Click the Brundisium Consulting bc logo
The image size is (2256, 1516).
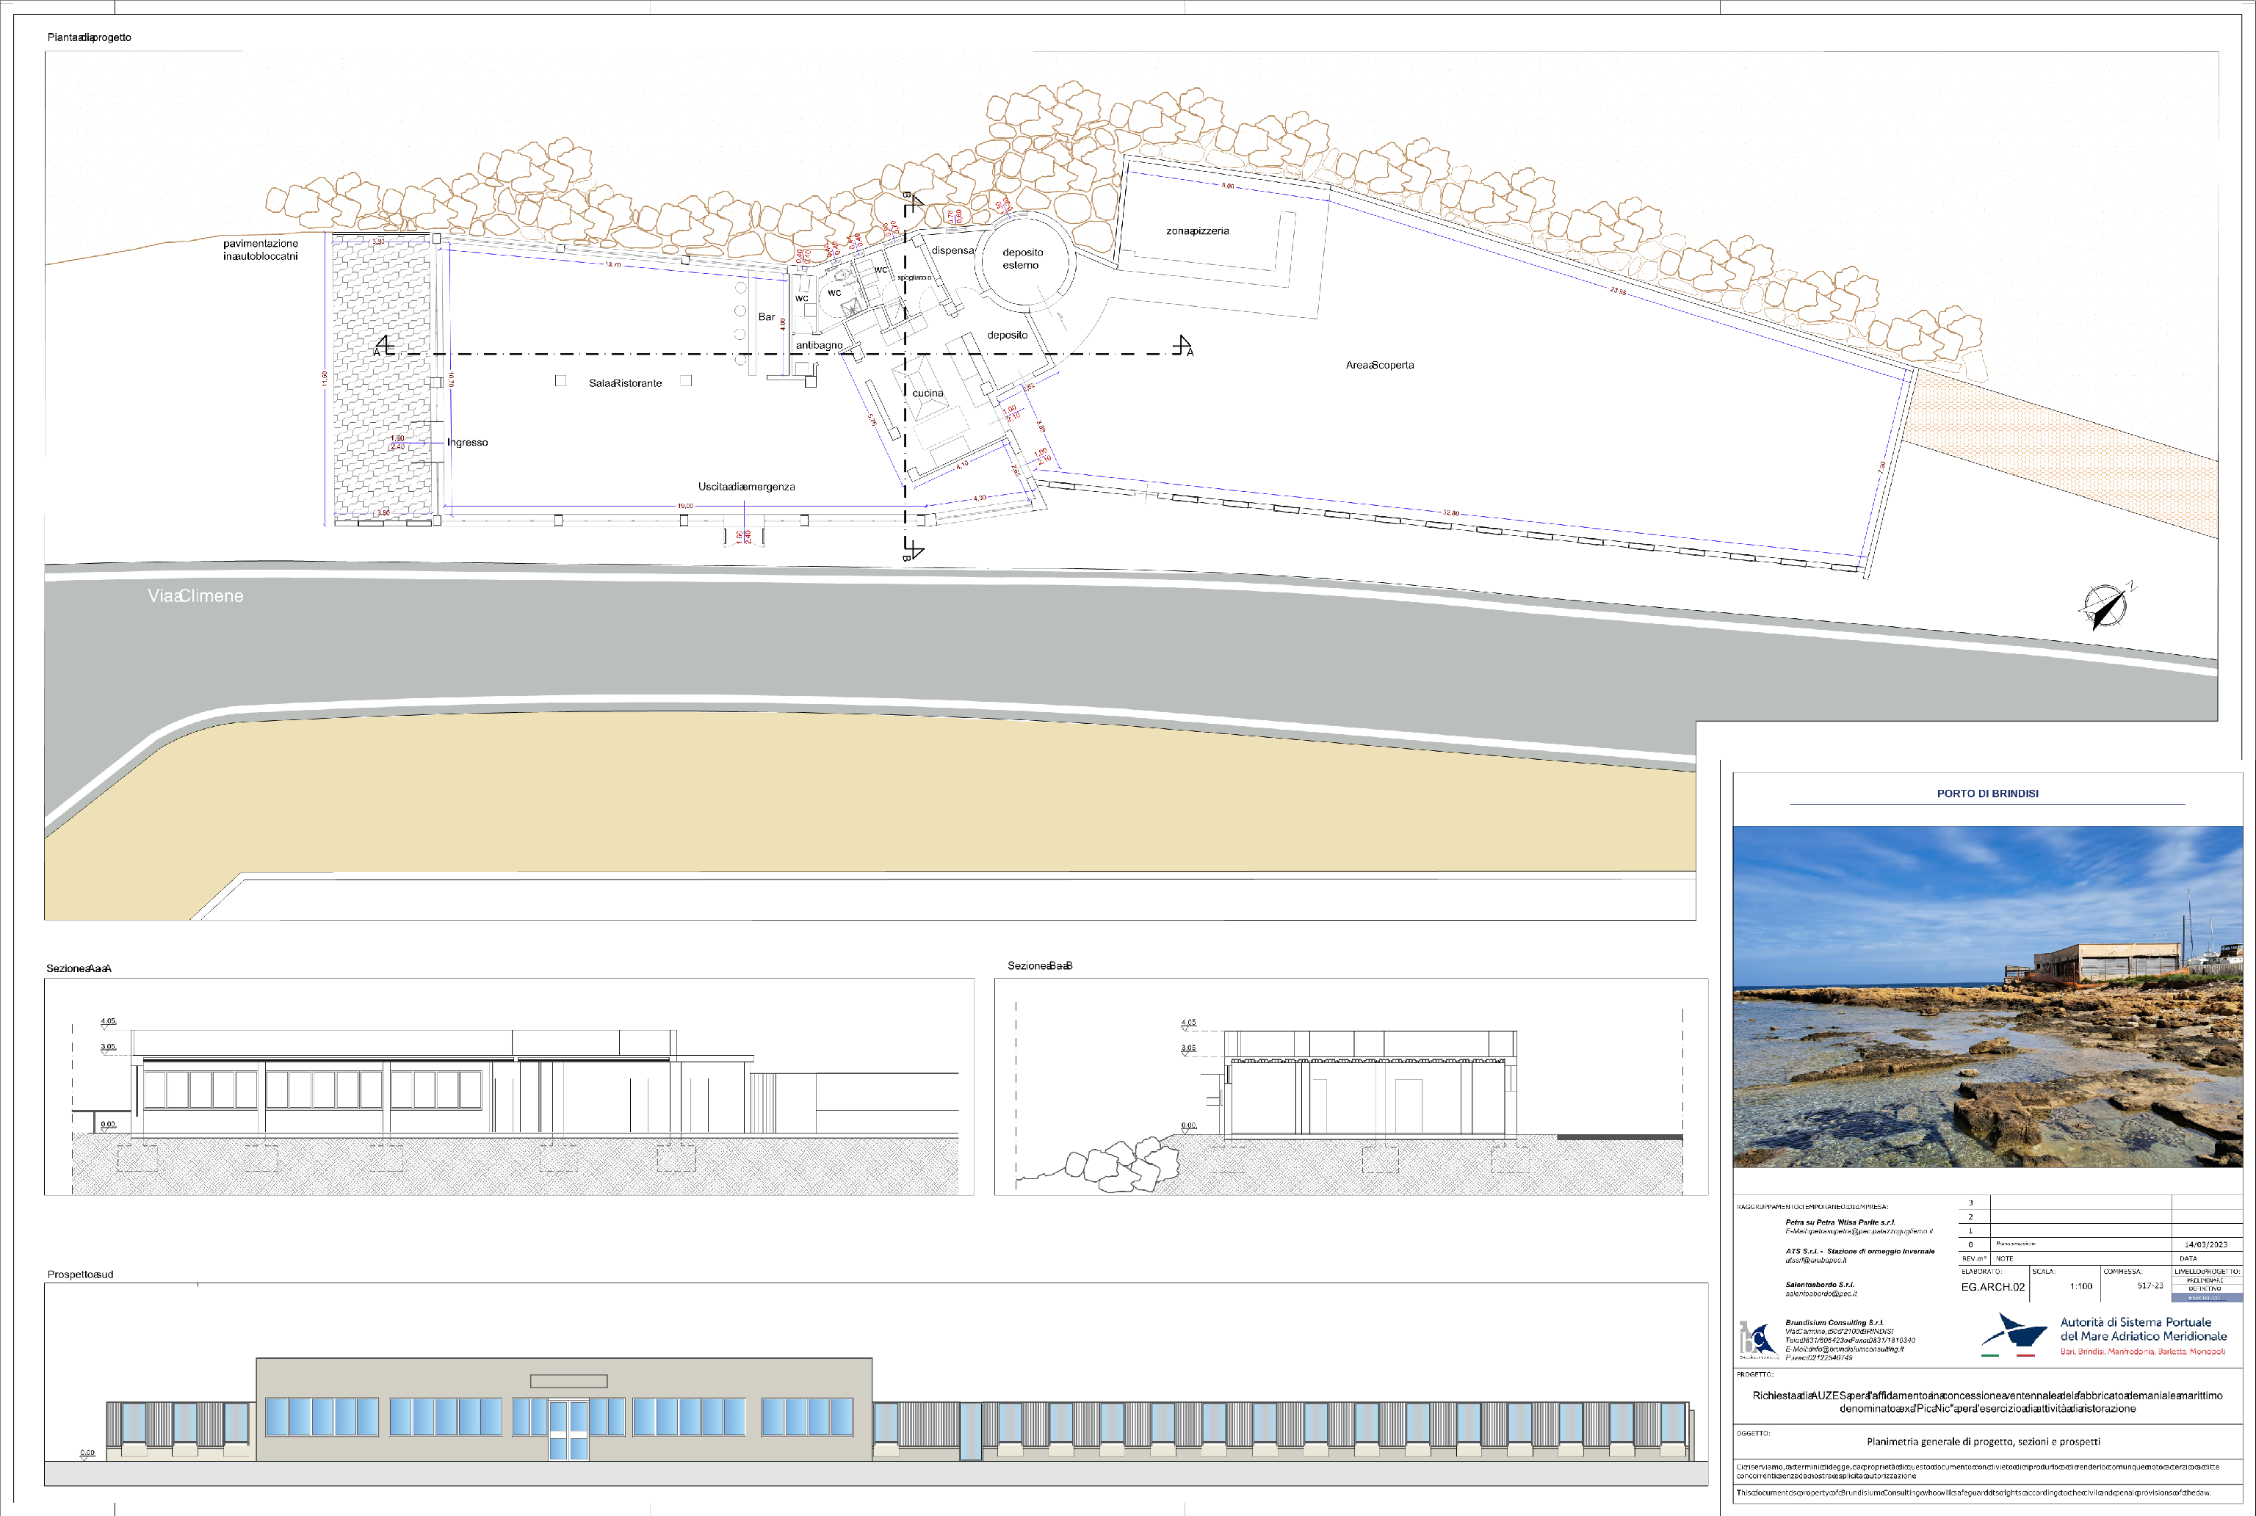1759,1340
